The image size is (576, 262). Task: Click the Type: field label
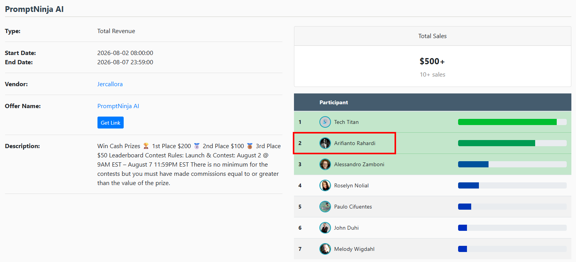click(13, 31)
